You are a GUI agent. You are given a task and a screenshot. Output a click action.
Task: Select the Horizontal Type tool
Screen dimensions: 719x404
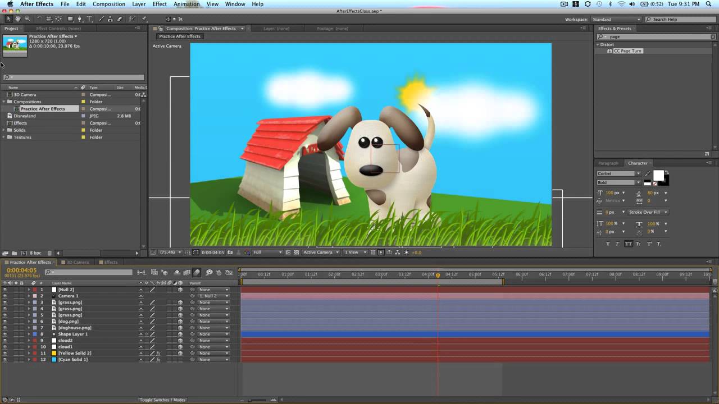(x=89, y=19)
